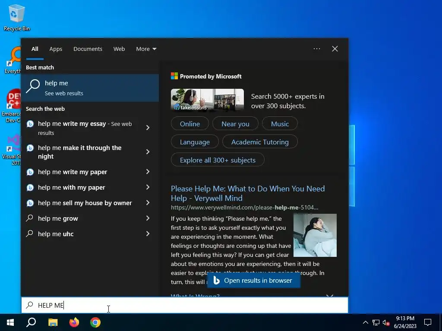
Task: Open the muted volume tray icon
Action: [386, 322]
